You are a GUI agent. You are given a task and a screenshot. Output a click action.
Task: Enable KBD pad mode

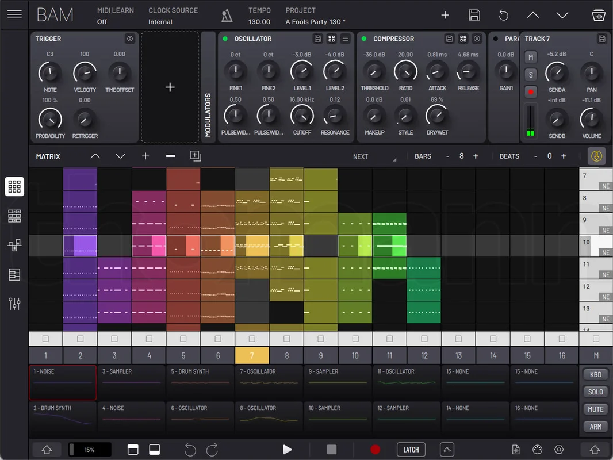coord(595,374)
